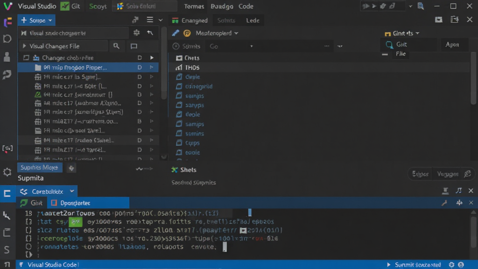Viewport: 478px width, 269px height.
Task: Select the highlighted Frogdon Pinper file row
Action: click(x=88, y=67)
